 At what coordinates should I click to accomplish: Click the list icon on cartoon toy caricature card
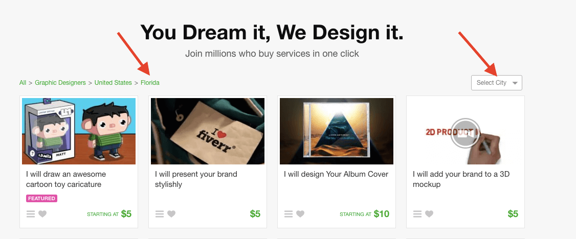(31, 214)
